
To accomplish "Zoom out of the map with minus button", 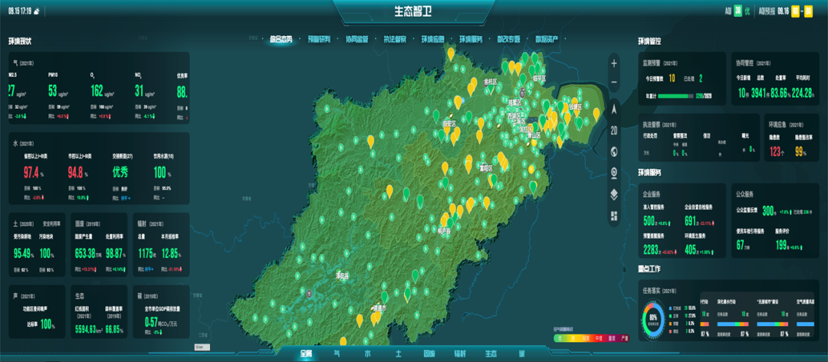I will pos(614,83).
